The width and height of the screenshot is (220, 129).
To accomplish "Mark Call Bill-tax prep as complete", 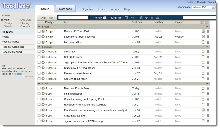I will pos(39,57).
